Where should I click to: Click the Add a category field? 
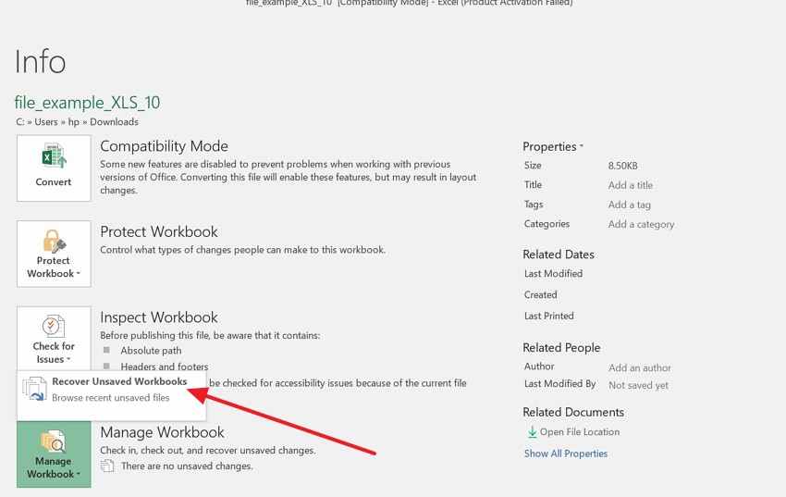point(641,224)
